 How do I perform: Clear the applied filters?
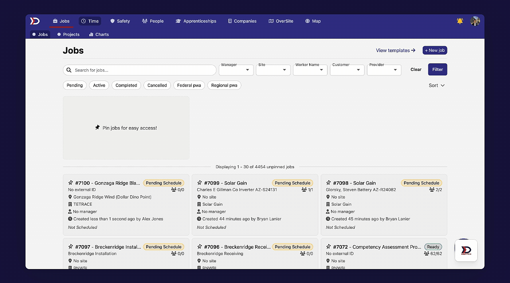coord(416,69)
